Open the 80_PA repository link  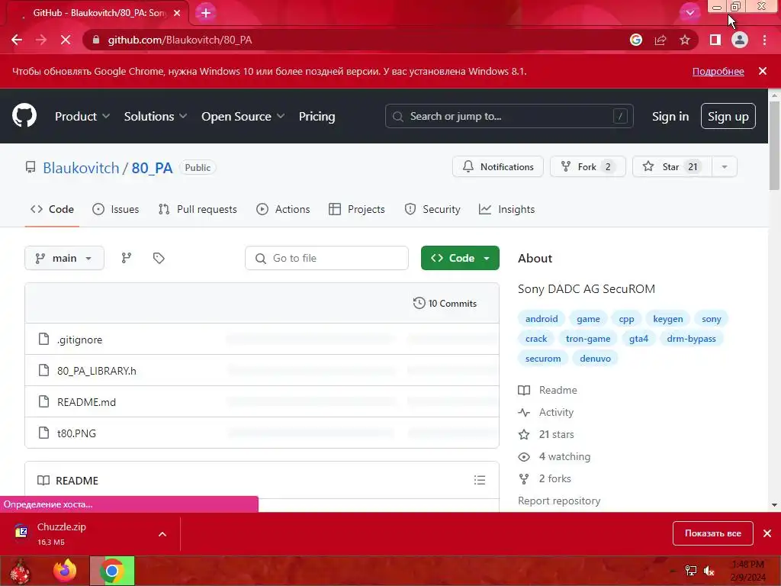pos(152,168)
